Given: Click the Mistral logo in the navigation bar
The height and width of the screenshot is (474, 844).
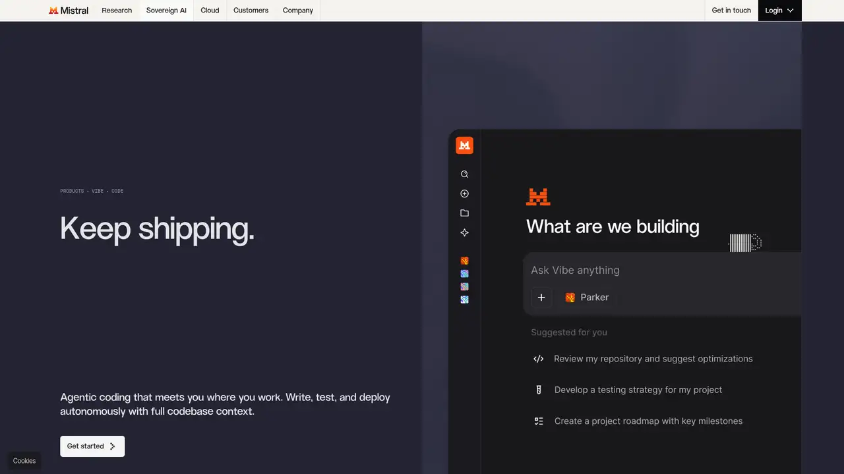Looking at the screenshot, I should tap(69, 11).
